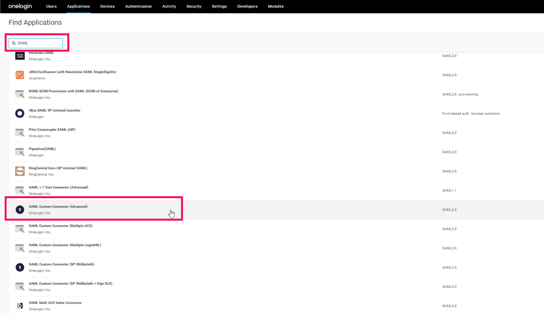544x316 pixels.
Task: Click the Pilot Catastrophe SAML app icon
Action: point(20,133)
